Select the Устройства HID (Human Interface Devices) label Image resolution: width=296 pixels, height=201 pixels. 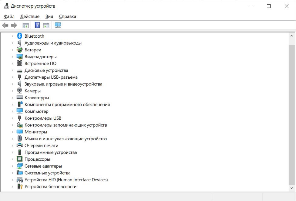click(66, 179)
